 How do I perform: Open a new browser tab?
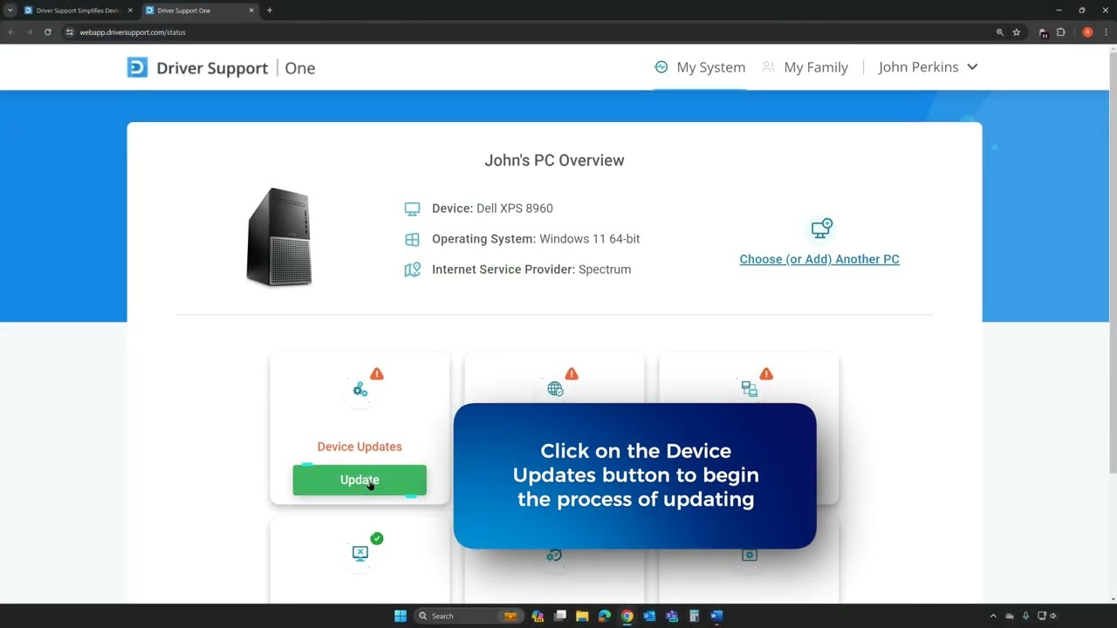coord(270,10)
